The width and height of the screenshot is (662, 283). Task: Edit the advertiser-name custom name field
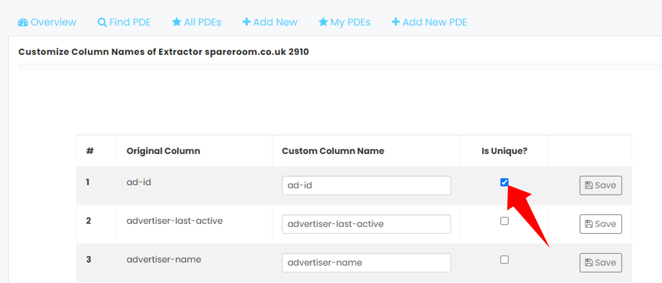click(x=367, y=262)
